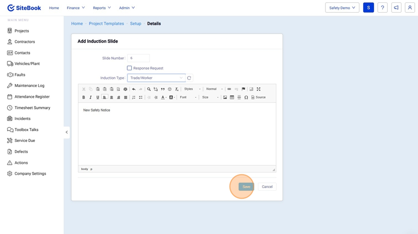Go to Project Templates breadcrumb link

pyautogui.click(x=106, y=24)
